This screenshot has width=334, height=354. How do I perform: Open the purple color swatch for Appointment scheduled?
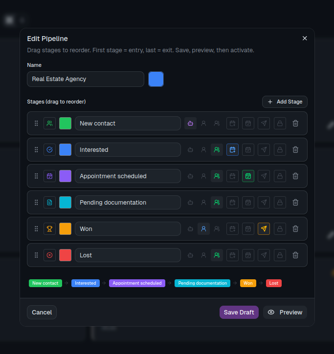tap(65, 176)
